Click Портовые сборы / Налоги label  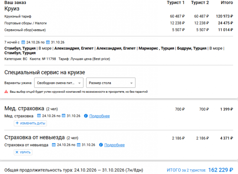tap(26, 23)
